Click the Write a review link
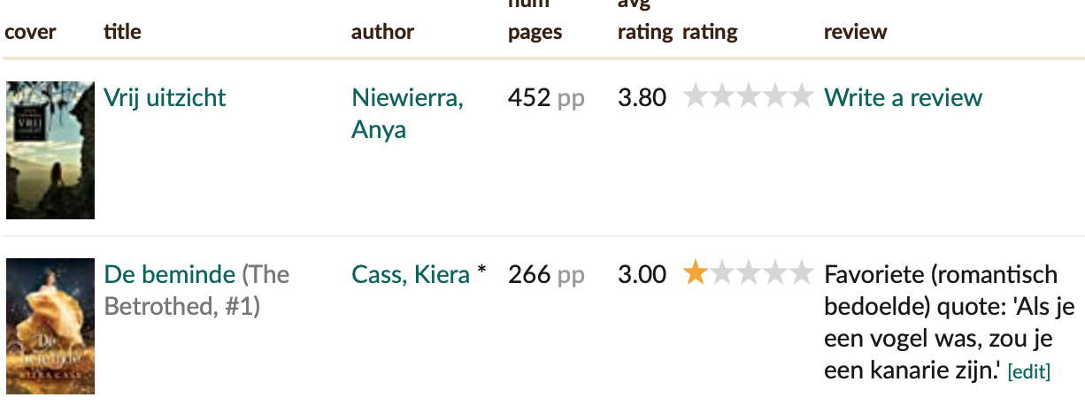 click(x=903, y=97)
